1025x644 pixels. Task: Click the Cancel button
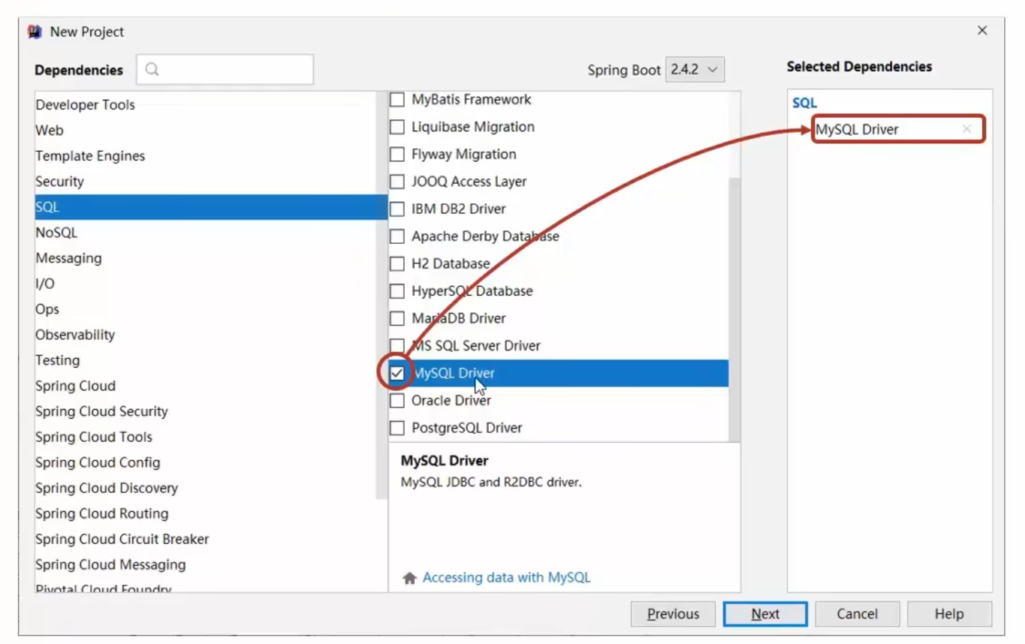coord(858,614)
